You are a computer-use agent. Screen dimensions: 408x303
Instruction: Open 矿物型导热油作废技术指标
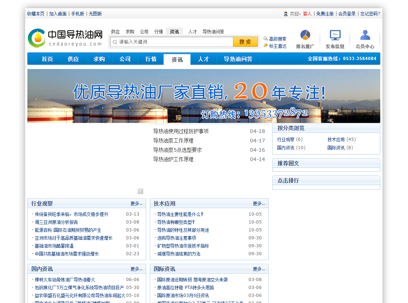pyautogui.click(x=183, y=246)
